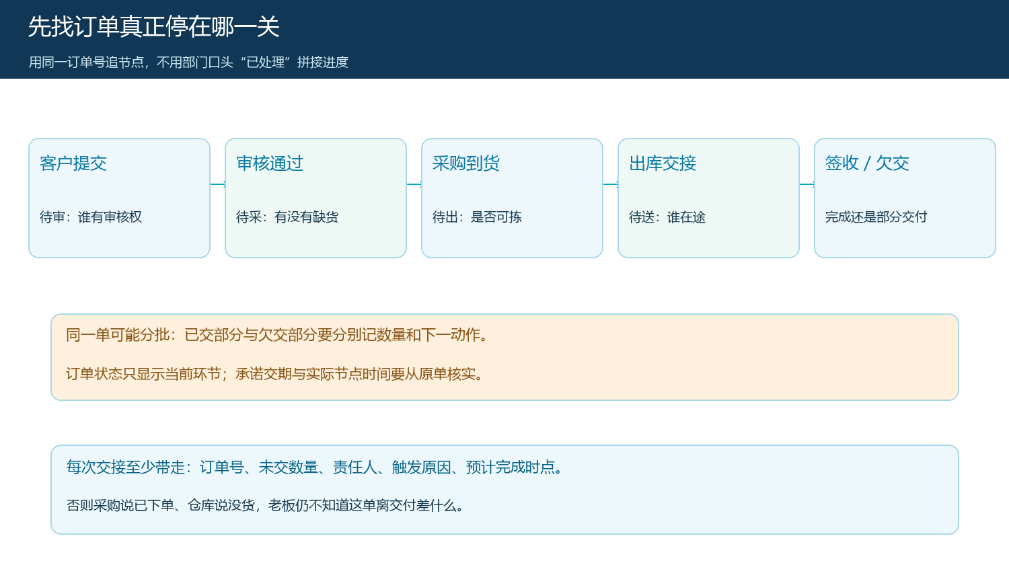
Task: Select the 审核通过 card heading
Action: point(270,163)
